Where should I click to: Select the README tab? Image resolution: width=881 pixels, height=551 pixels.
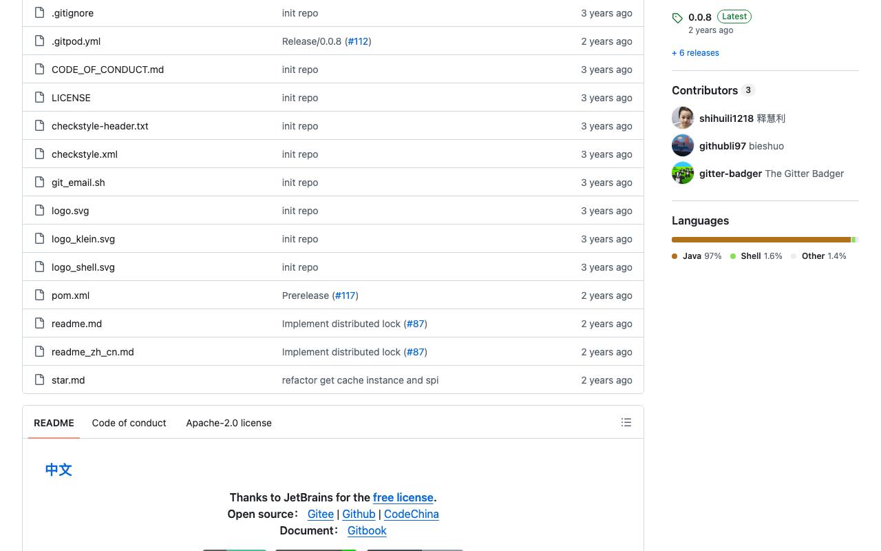pos(54,423)
